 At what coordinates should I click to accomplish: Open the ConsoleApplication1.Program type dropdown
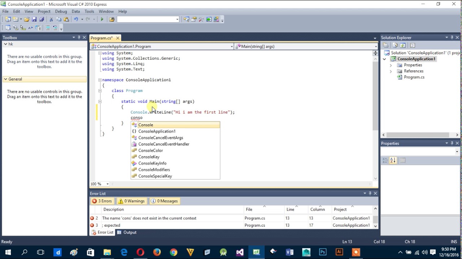pos(232,46)
